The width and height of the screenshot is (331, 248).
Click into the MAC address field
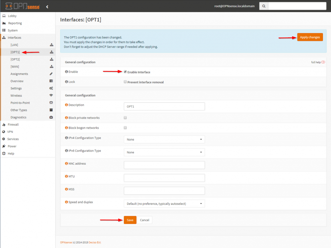click(164, 165)
